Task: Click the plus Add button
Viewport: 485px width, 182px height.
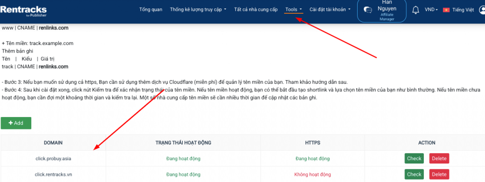Action: (16, 123)
